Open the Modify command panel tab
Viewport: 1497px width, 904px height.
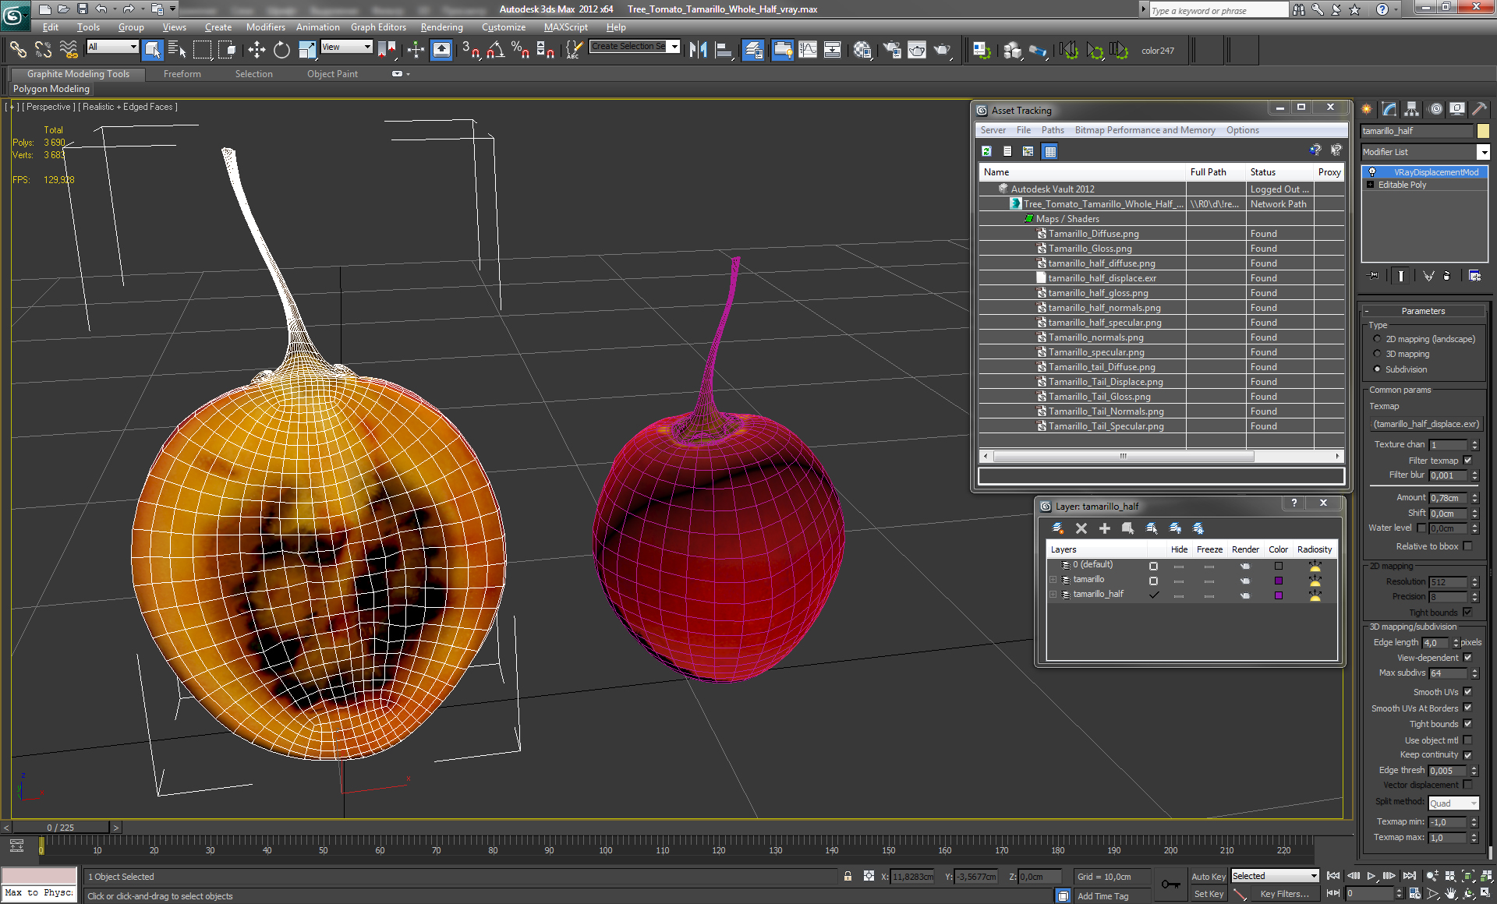(1389, 109)
